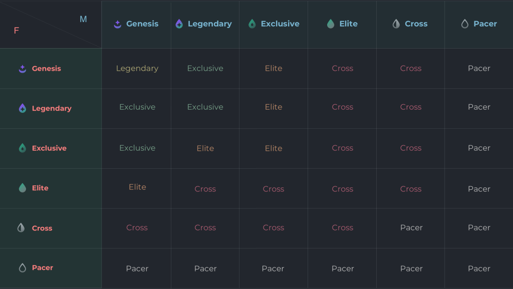This screenshot has height=289, width=513.
Task: Select the Legendary column header label
Action: pyautogui.click(x=210, y=24)
